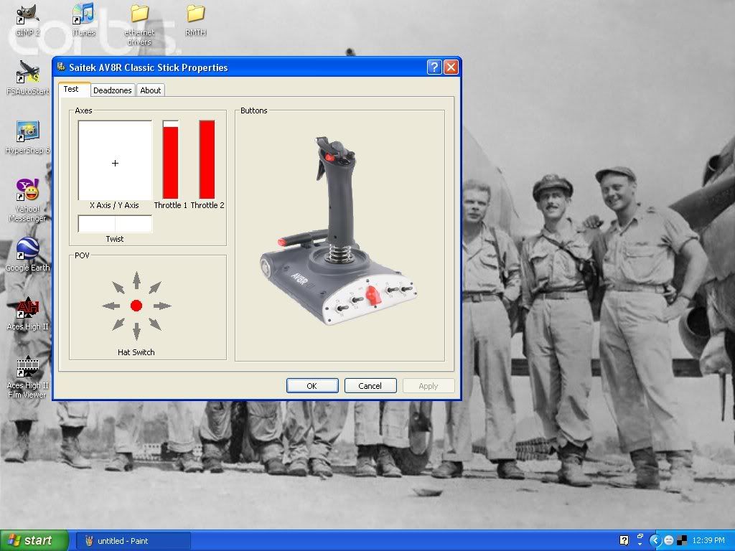Open the GIMP 2 desktop shortcut
This screenshot has width=735, height=551.
pos(27,20)
